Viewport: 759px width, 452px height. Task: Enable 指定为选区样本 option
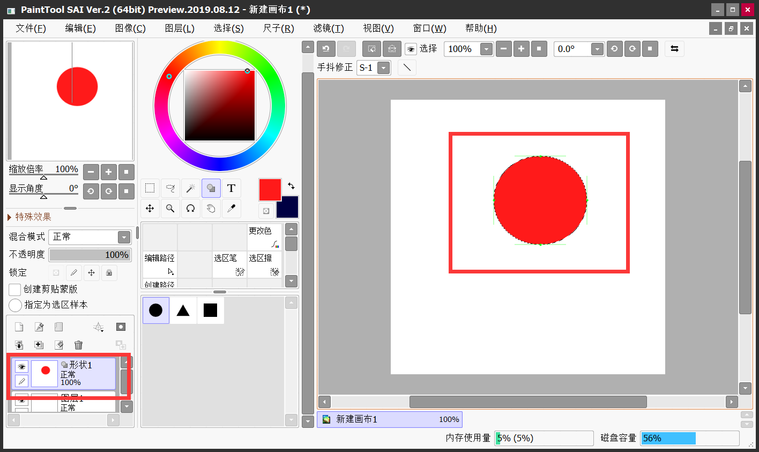tap(15, 305)
